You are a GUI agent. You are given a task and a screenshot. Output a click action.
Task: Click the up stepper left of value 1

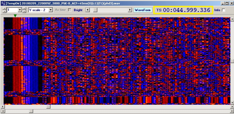pos(5,9)
